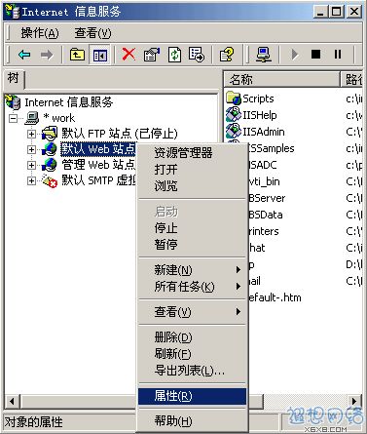Open the Properties toolbar icon

152,55
